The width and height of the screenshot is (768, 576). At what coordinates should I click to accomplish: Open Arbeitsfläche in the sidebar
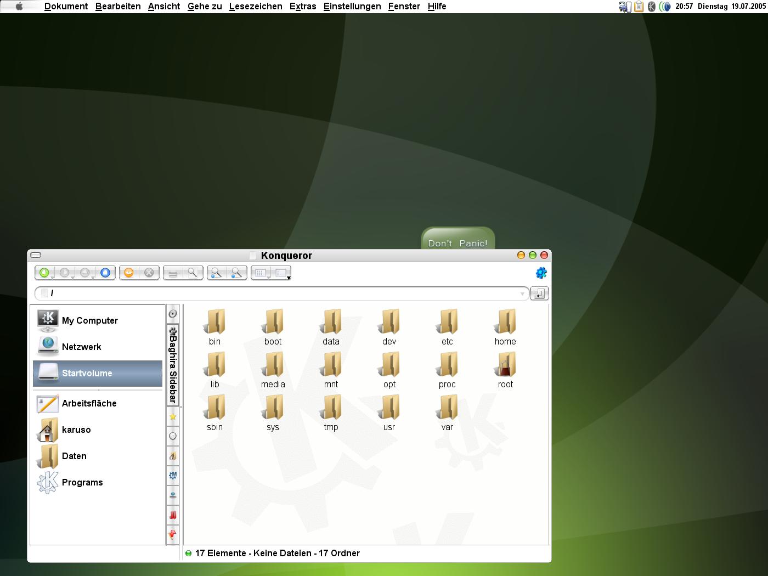(98, 403)
